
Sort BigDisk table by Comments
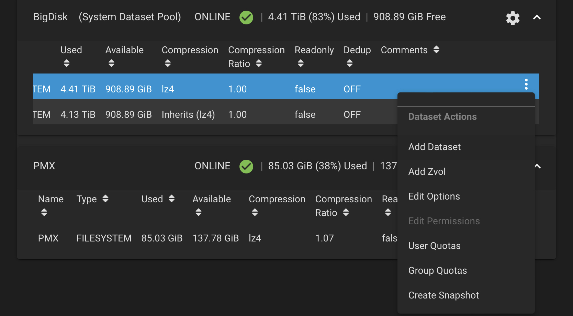[x=436, y=49]
